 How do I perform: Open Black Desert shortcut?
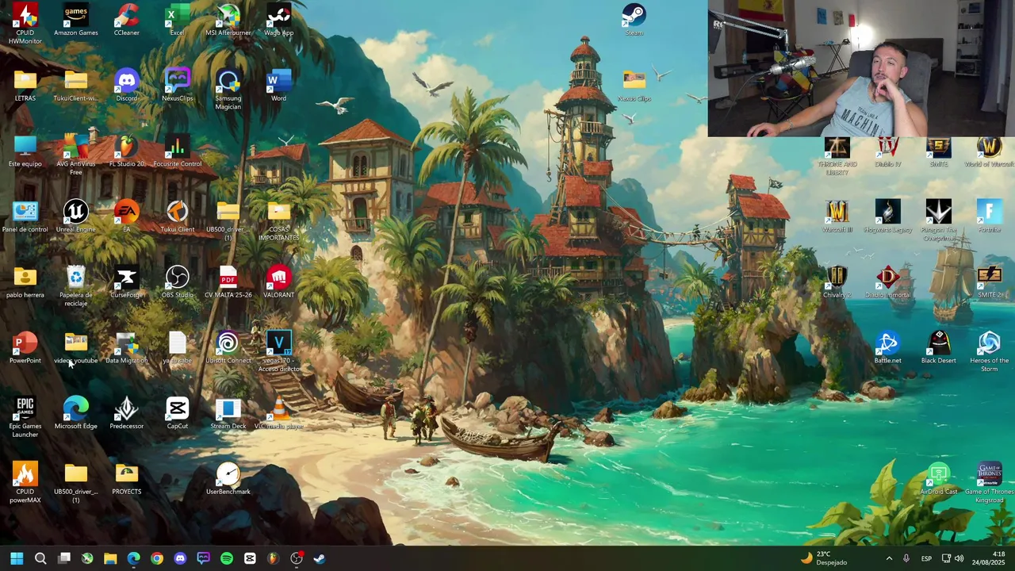939,347
